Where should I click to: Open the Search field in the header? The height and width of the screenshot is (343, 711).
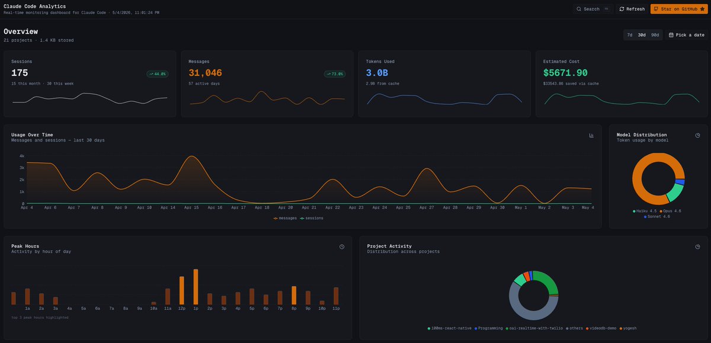coord(593,9)
